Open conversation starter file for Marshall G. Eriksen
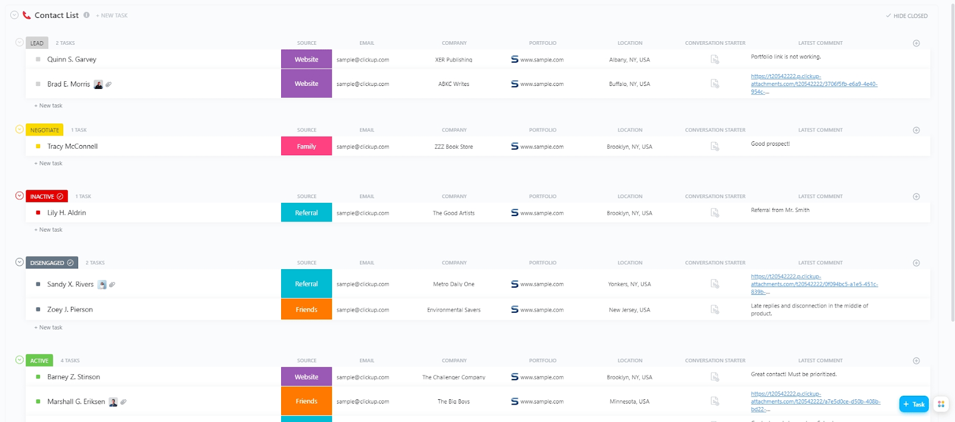Viewport: 955px width, 422px height. (x=714, y=401)
